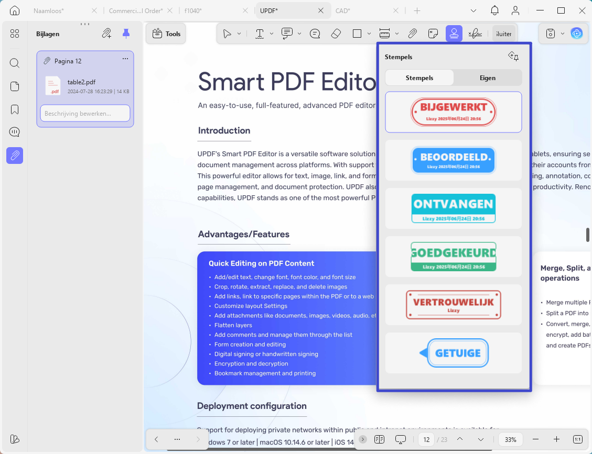Start slideshow presentation mode icon
The height and width of the screenshot is (454, 592).
pos(401,439)
